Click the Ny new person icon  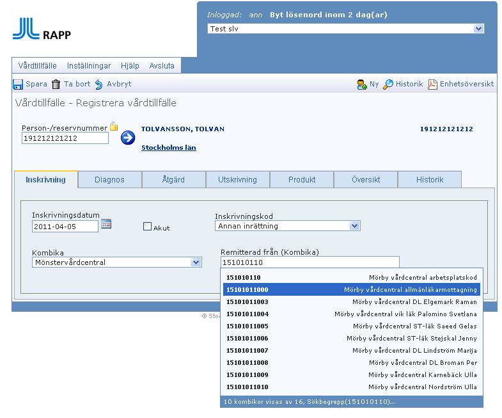tap(362, 84)
